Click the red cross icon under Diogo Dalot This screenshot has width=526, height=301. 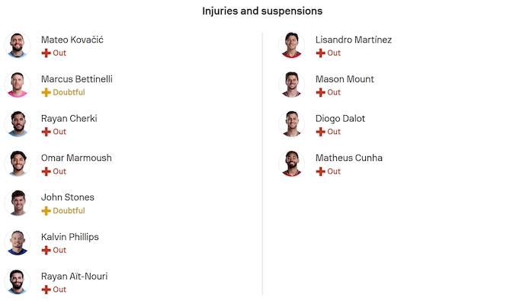(x=320, y=132)
